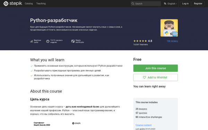Click the 'This course includes' heading
208x130 pixels.
(x=147, y=102)
